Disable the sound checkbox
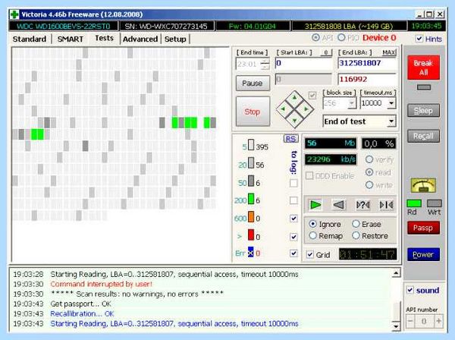This screenshot has width=455, height=340. pos(410,290)
